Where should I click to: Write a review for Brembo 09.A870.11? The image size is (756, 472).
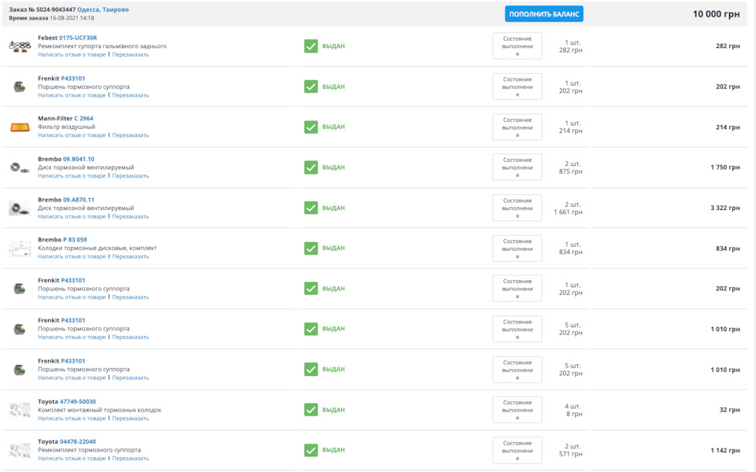click(x=72, y=217)
